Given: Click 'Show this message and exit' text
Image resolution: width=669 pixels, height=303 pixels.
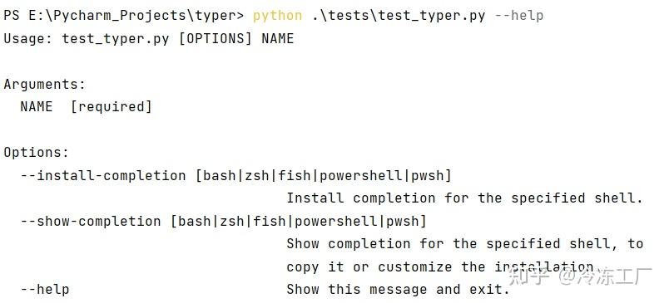Looking at the screenshot, I should 398,290.
